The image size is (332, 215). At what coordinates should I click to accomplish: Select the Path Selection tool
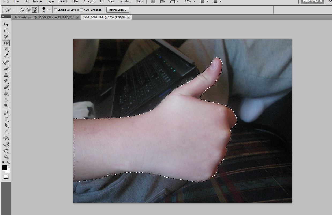6,125
